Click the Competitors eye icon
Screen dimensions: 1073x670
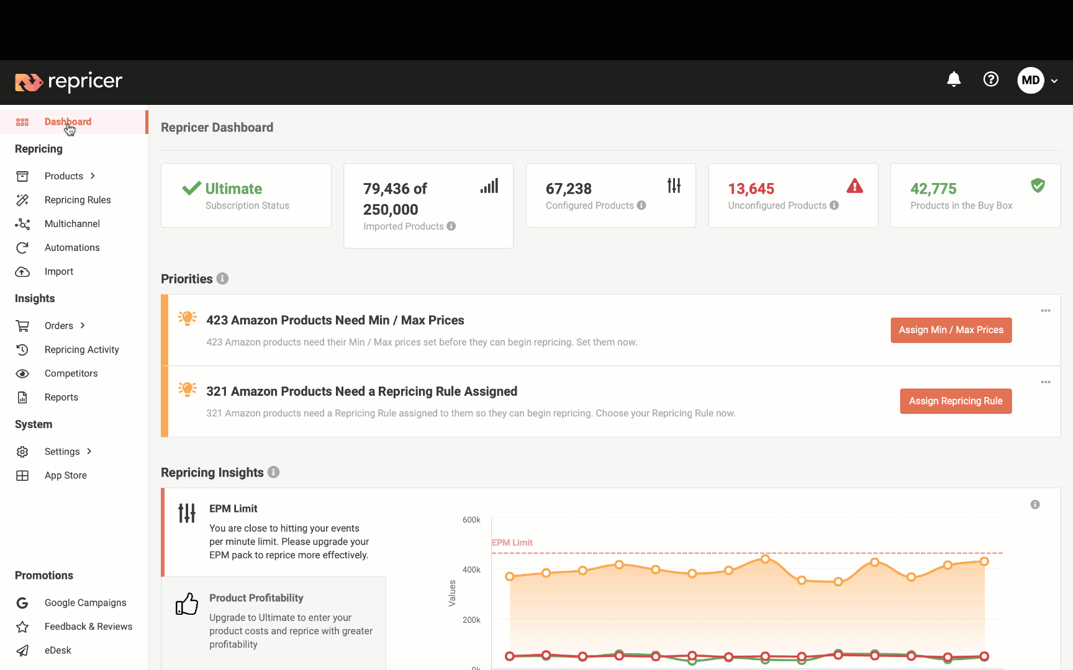(x=22, y=373)
